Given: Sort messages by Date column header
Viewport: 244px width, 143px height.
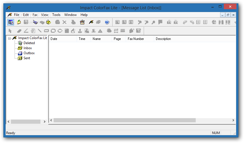Looking at the screenshot, I should [x=63, y=39].
